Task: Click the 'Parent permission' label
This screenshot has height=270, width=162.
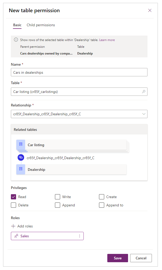Action: (x=32, y=47)
